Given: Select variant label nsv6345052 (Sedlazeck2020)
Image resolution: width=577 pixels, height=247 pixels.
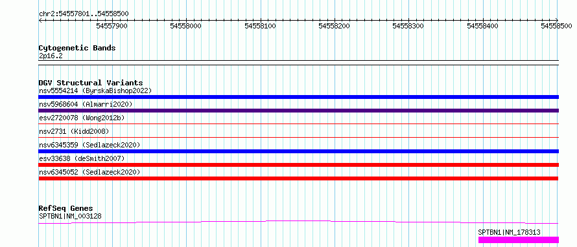Looking at the screenshot, I should [x=89, y=172].
